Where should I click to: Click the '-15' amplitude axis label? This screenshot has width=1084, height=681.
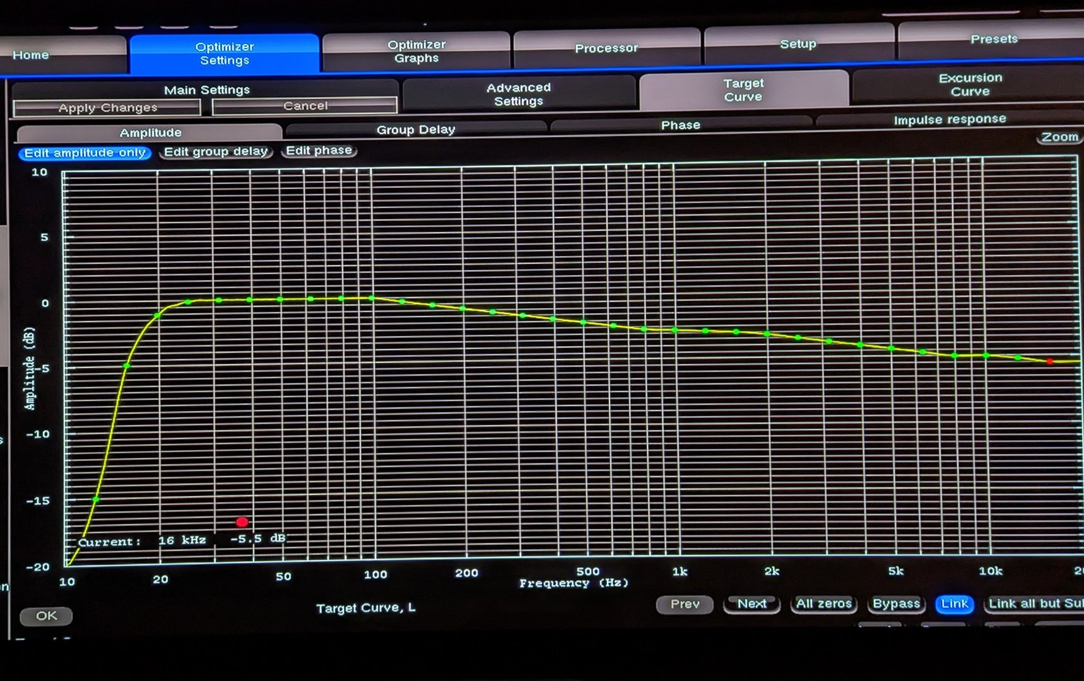[38, 501]
